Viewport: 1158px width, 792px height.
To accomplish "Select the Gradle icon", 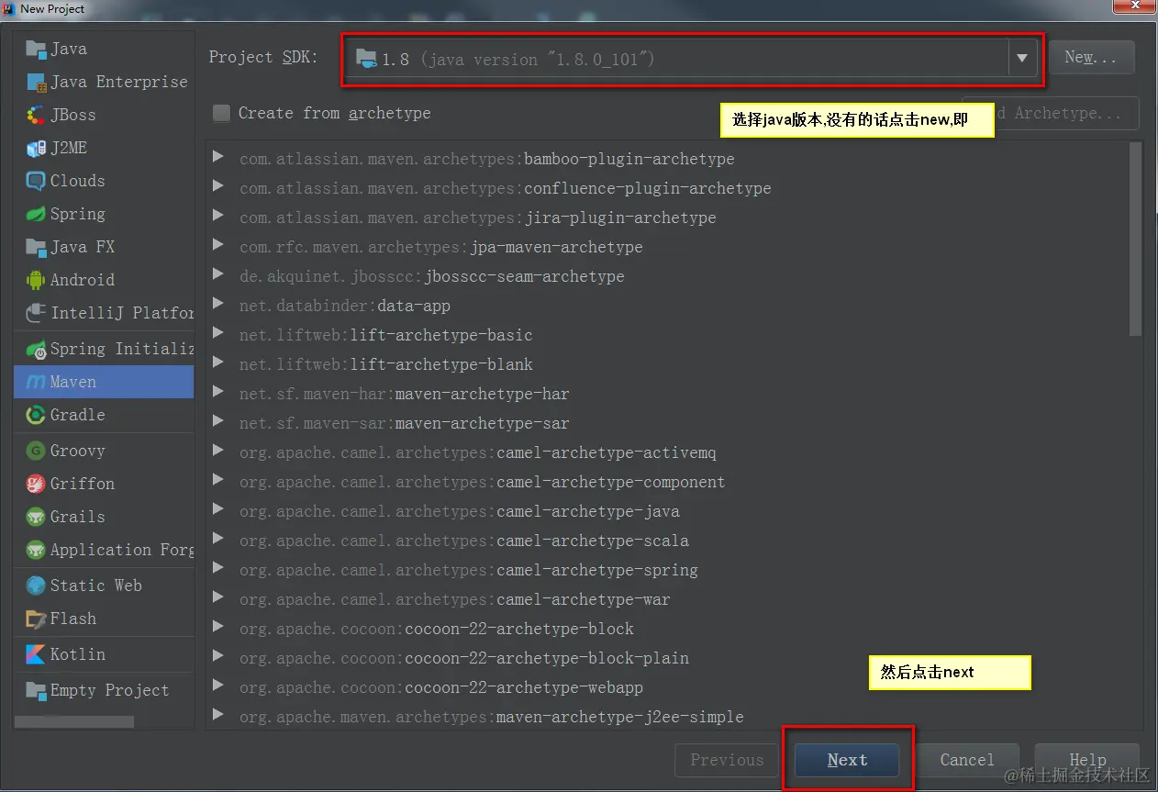I will [x=36, y=415].
